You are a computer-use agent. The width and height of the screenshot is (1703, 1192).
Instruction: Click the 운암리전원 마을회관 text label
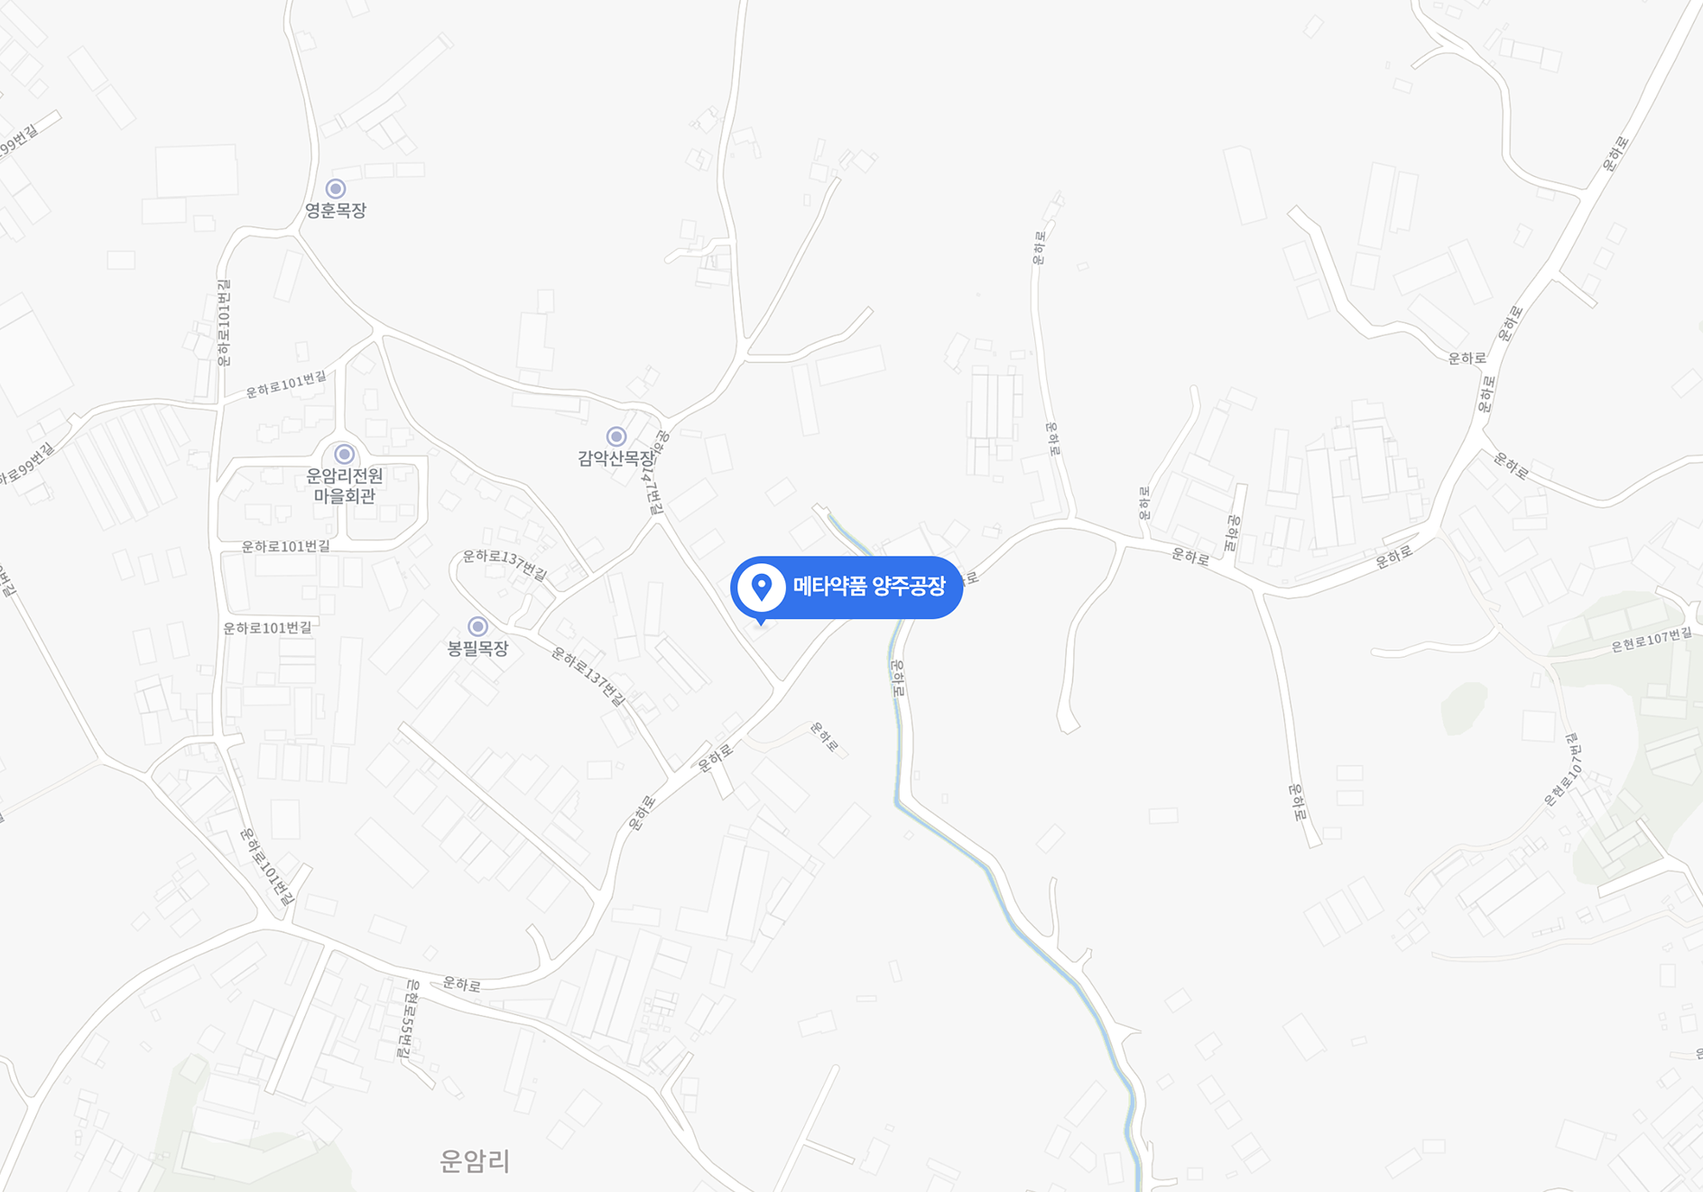point(345,485)
